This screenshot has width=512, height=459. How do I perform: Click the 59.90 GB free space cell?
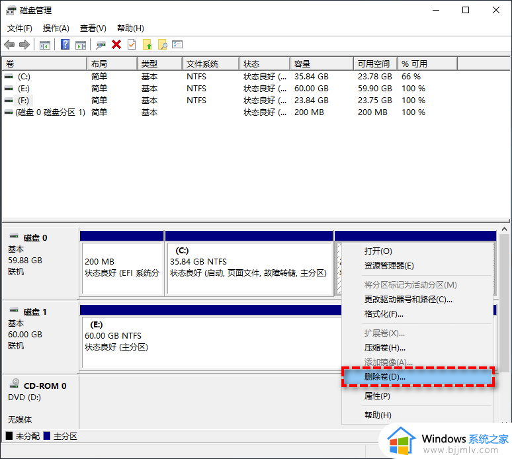click(375, 89)
